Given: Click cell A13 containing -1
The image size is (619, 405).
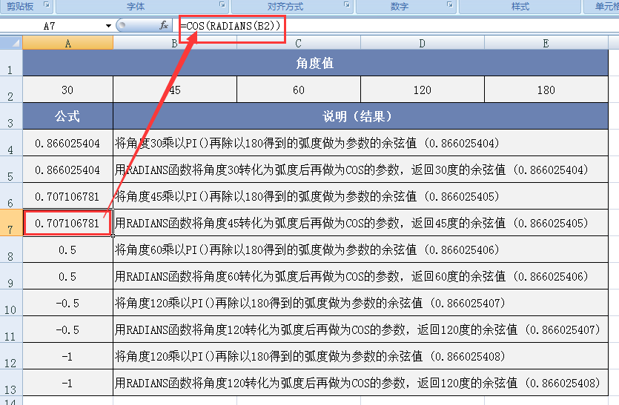Looking at the screenshot, I should click(x=68, y=383).
